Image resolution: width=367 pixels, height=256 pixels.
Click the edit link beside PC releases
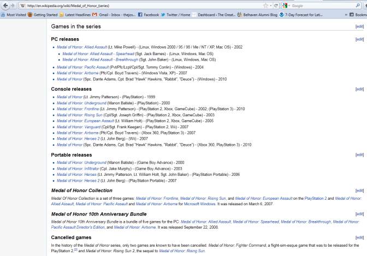[x=359, y=39]
